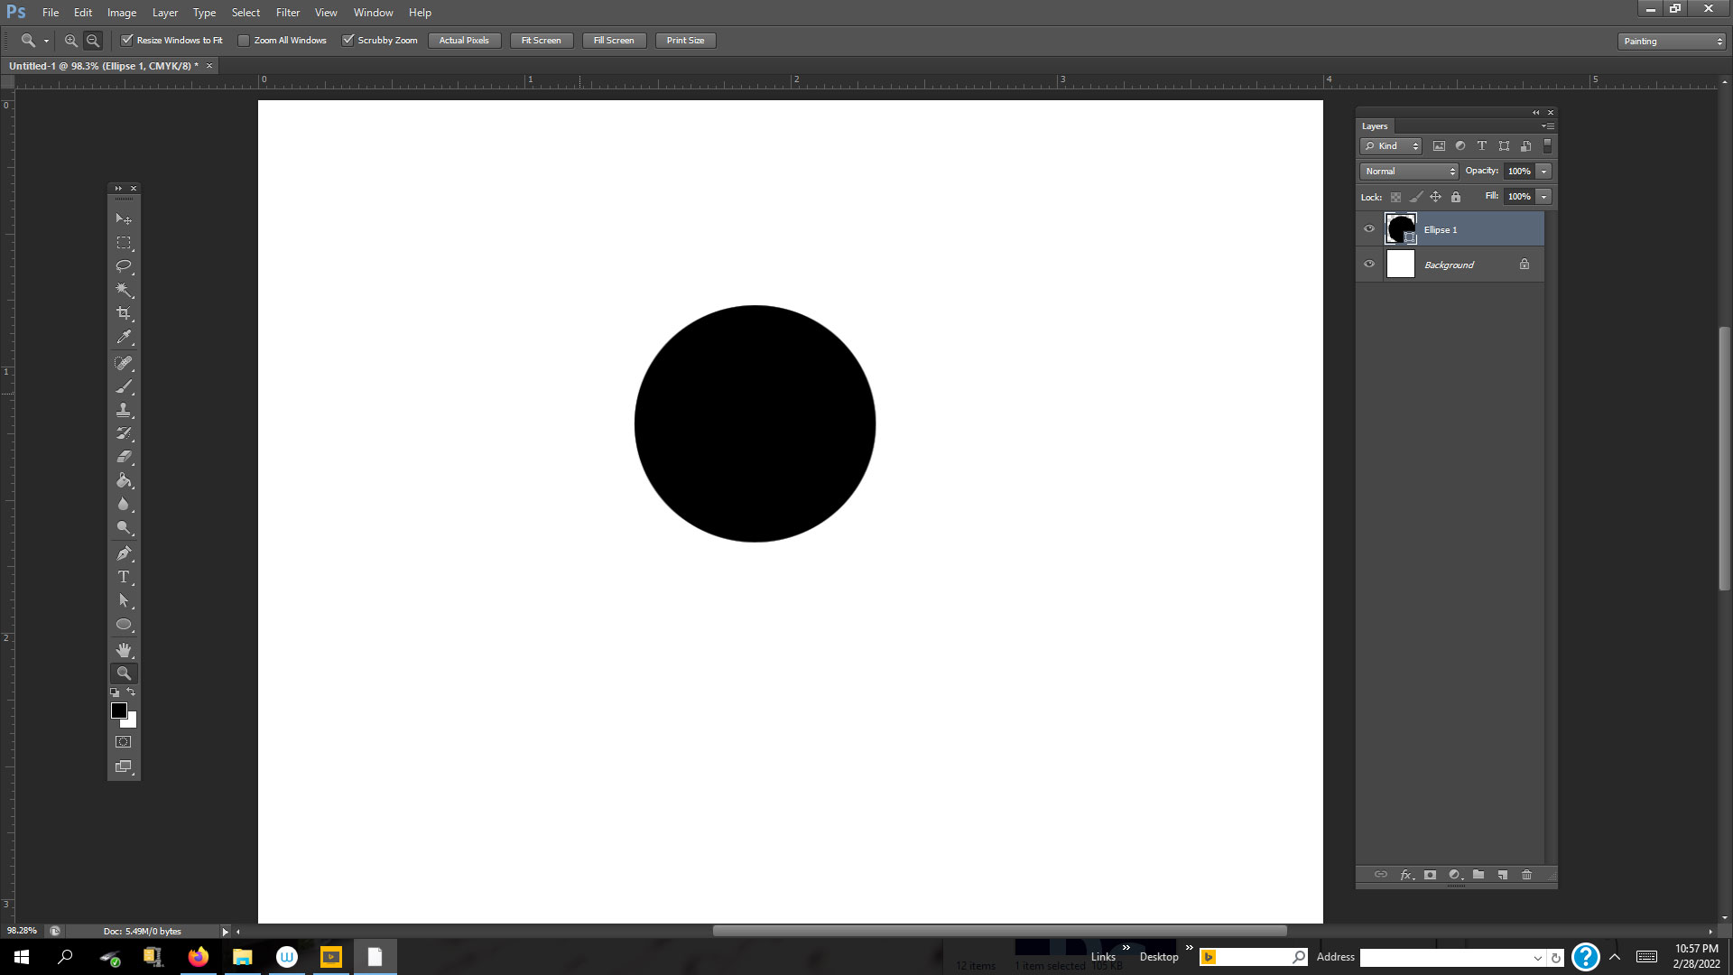Open the Normal blend mode dropdown
Screen dimensions: 1733x975
(1408, 171)
